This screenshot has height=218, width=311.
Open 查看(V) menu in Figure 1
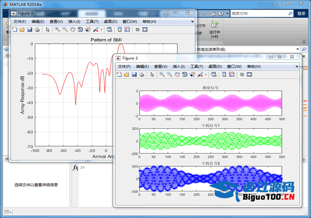56,21
